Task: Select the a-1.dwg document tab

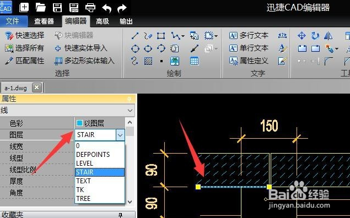Action: (x=15, y=88)
